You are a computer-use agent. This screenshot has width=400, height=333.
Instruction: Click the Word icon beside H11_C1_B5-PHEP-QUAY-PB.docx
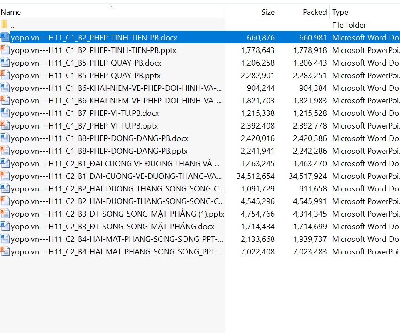[x=5, y=63]
